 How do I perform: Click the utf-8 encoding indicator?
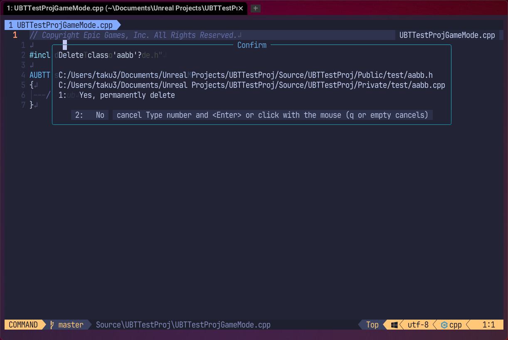click(417, 325)
